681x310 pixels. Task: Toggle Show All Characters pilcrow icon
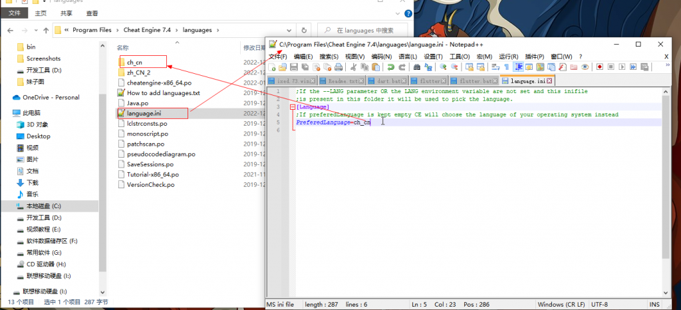(x=506, y=67)
